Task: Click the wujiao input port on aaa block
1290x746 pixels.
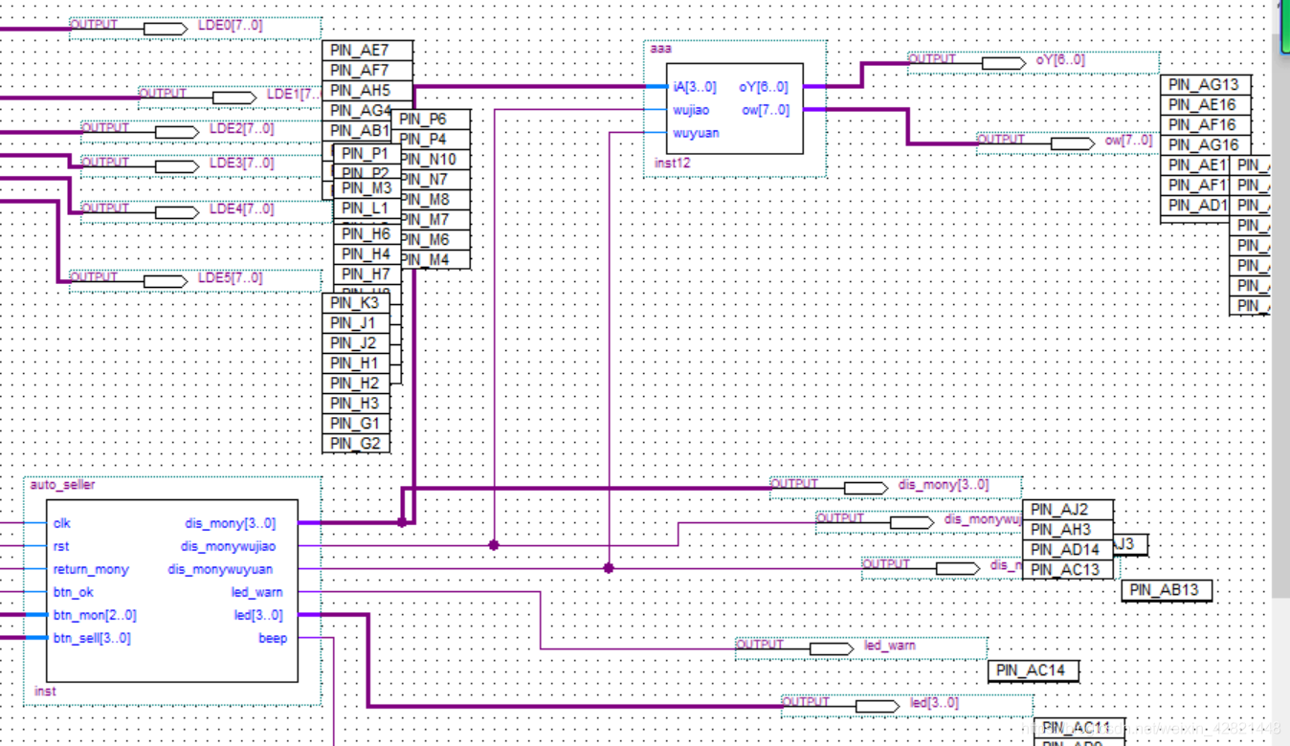Action: click(x=691, y=110)
